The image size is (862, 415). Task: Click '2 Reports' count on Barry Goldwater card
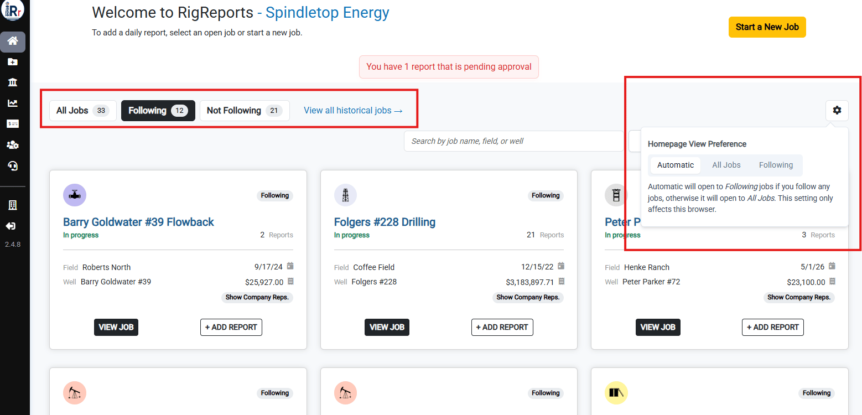[x=277, y=235]
